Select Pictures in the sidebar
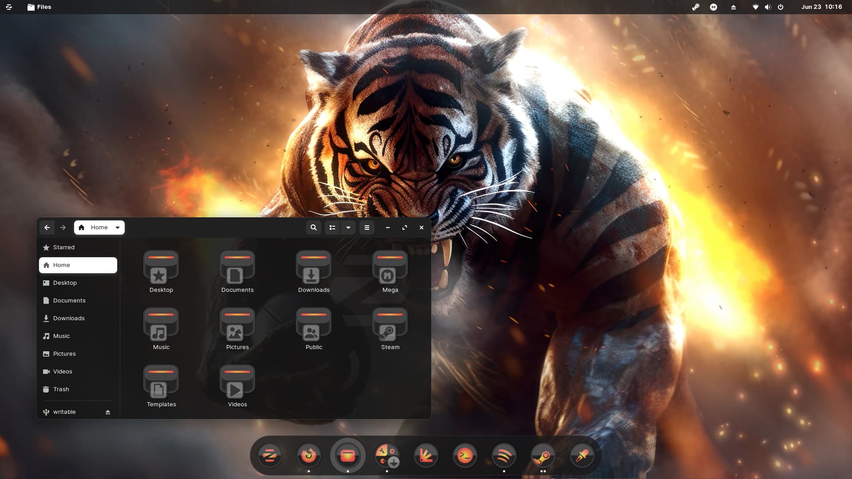This screenshot has width=852, height=479. pos(78,354)
